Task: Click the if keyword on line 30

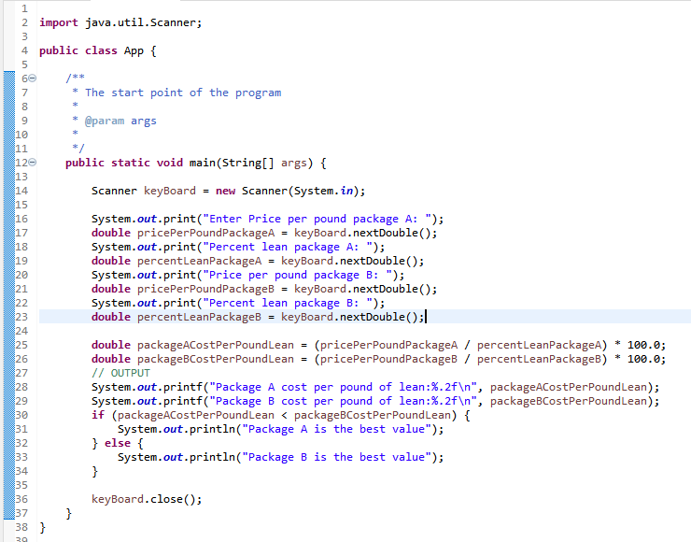Action: click(97, 415)
